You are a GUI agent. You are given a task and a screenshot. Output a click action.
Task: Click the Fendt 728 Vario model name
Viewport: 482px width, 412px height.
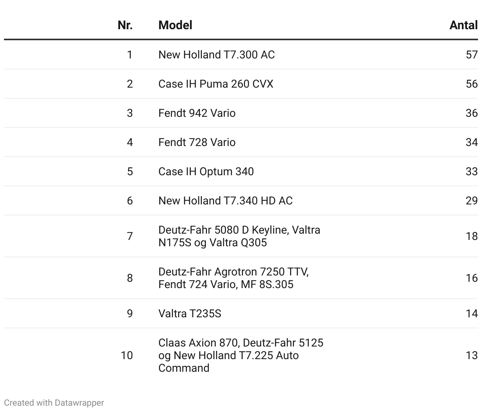tap(197, 142)
